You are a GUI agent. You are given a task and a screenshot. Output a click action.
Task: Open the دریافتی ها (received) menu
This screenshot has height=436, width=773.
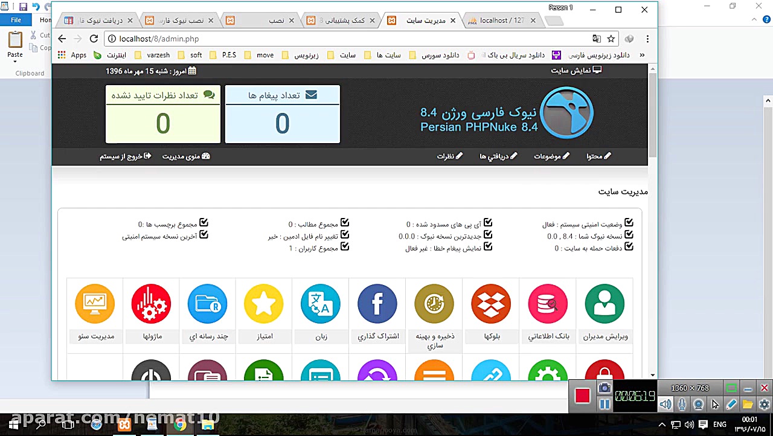pyautogui.click(x=498, y=156)
